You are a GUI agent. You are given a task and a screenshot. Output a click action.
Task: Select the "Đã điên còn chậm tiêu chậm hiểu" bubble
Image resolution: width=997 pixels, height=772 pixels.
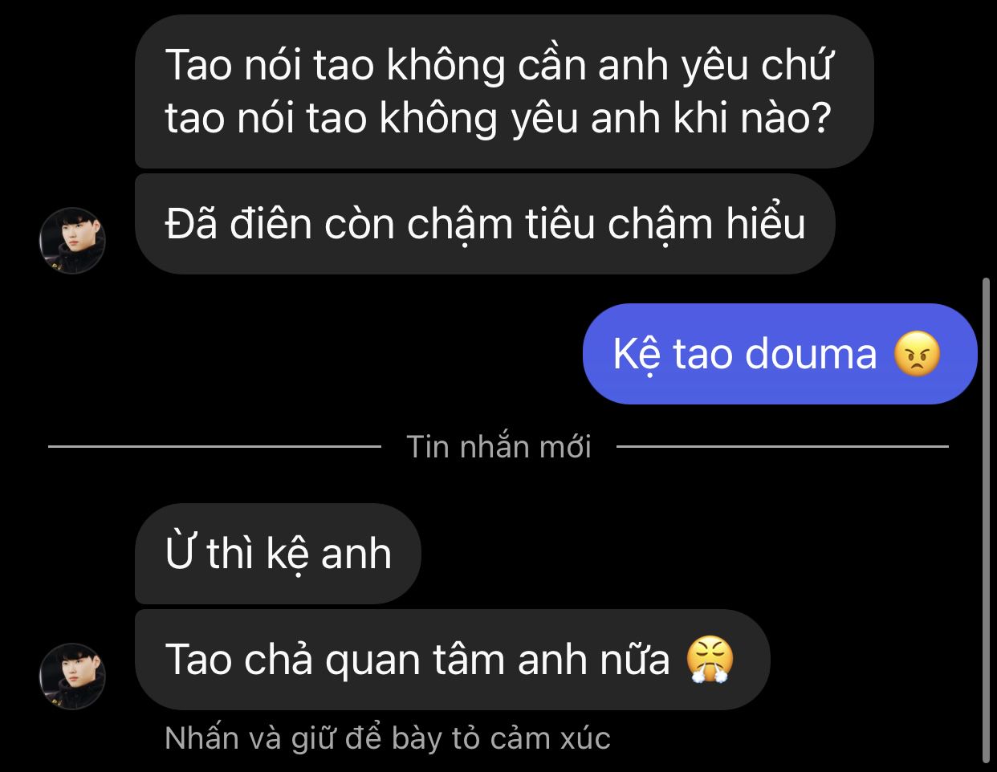[x=485, y=224]
